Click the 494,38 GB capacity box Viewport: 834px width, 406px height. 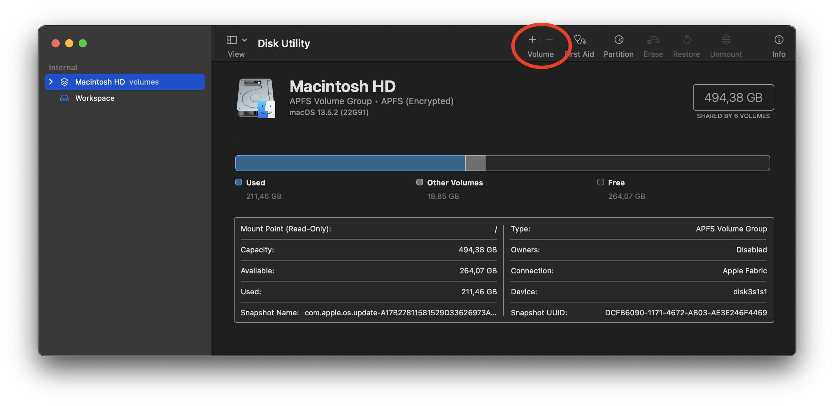[733, 97]
